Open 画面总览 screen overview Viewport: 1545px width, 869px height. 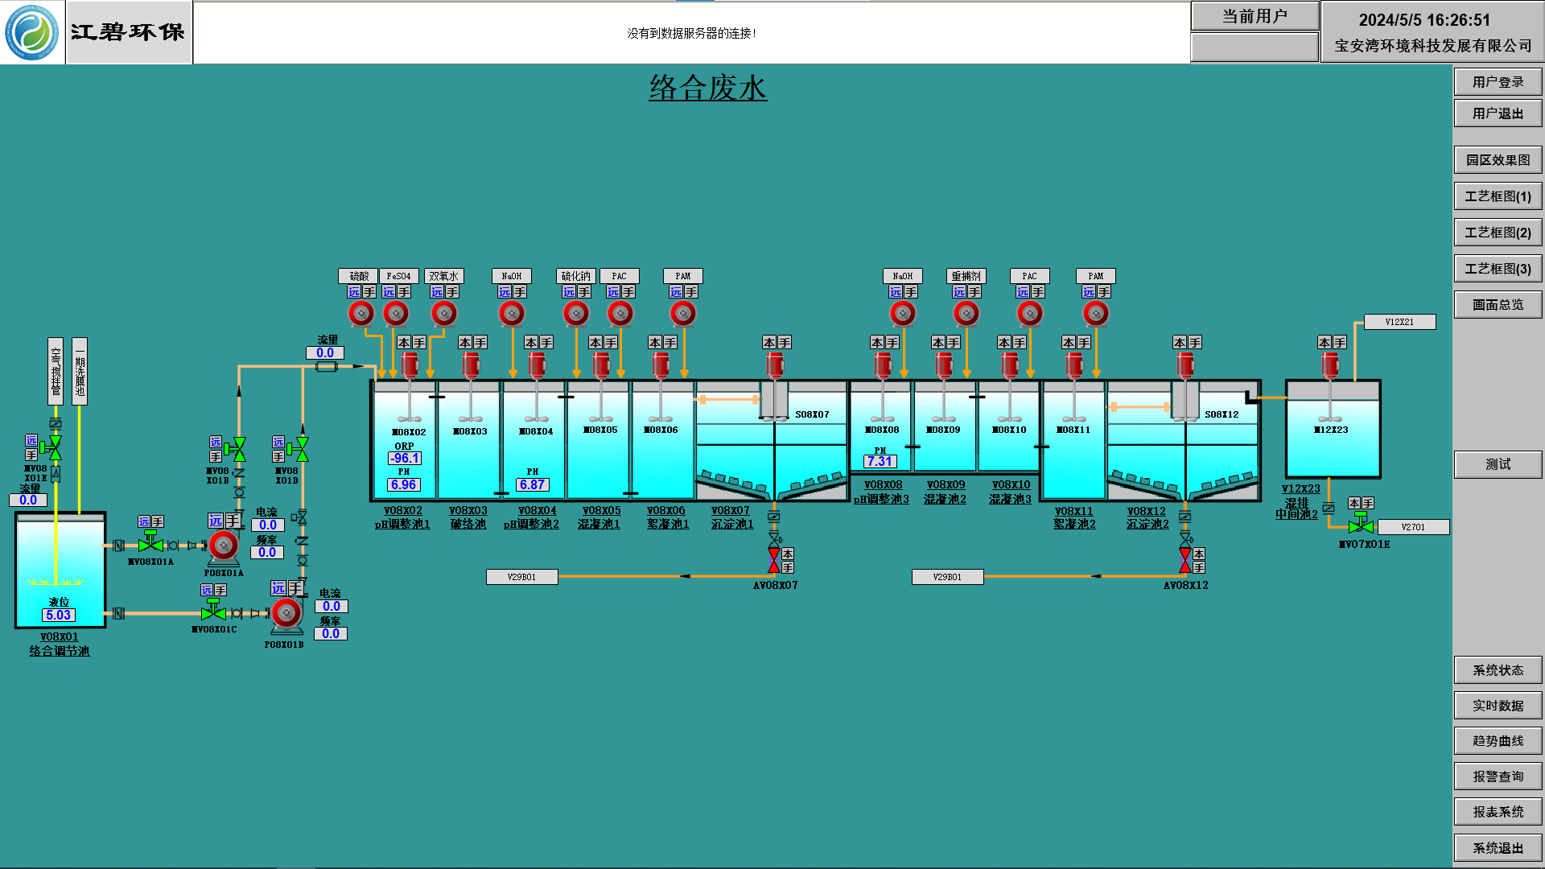[1498, 305]
